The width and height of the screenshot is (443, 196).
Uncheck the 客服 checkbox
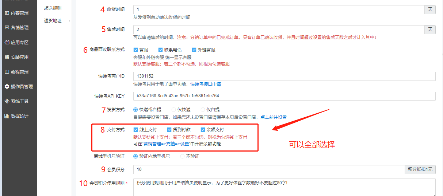tap(135, 50)
